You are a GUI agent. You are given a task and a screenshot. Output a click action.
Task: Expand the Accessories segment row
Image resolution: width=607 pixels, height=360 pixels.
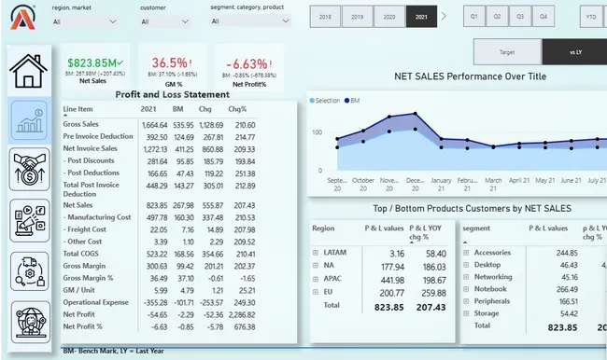pos(466,253)
